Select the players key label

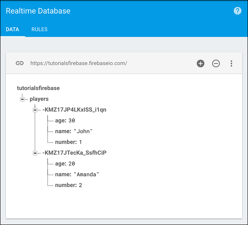(39, 99)
